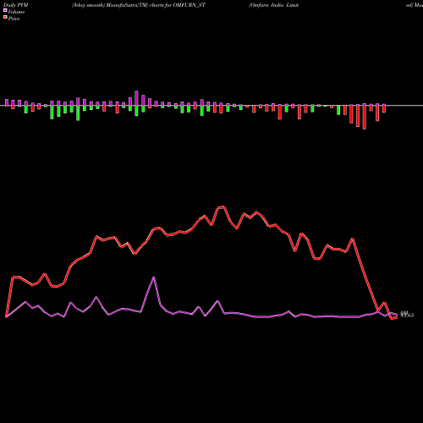Click the tallest magenta volume bar
Screen dimensions: 423x423
(x=136, y=98)
